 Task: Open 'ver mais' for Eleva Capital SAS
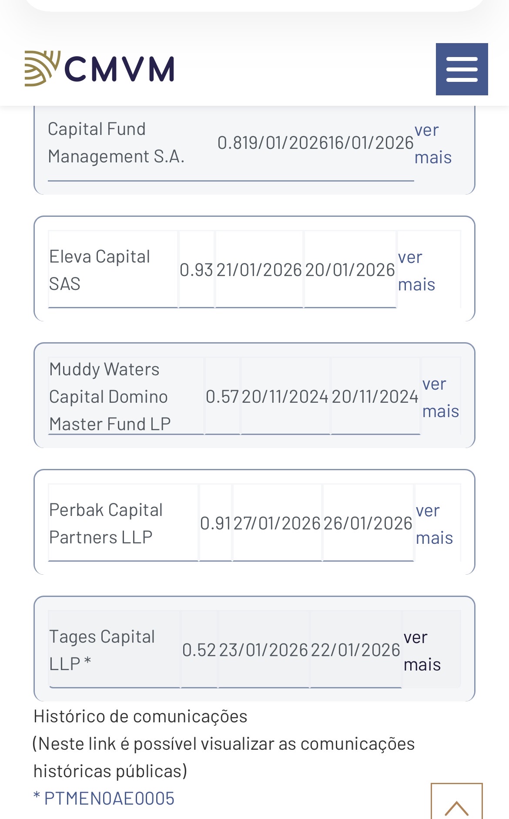click(x=416, y=271)
